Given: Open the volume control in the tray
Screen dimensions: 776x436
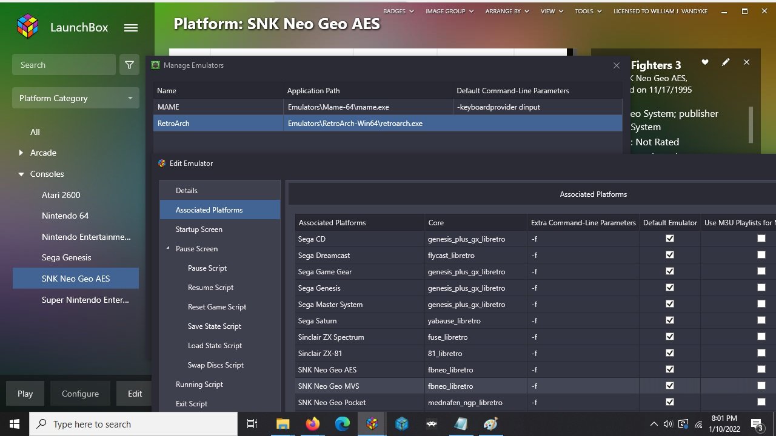Looking at the screenshot, I should (668, 424).
